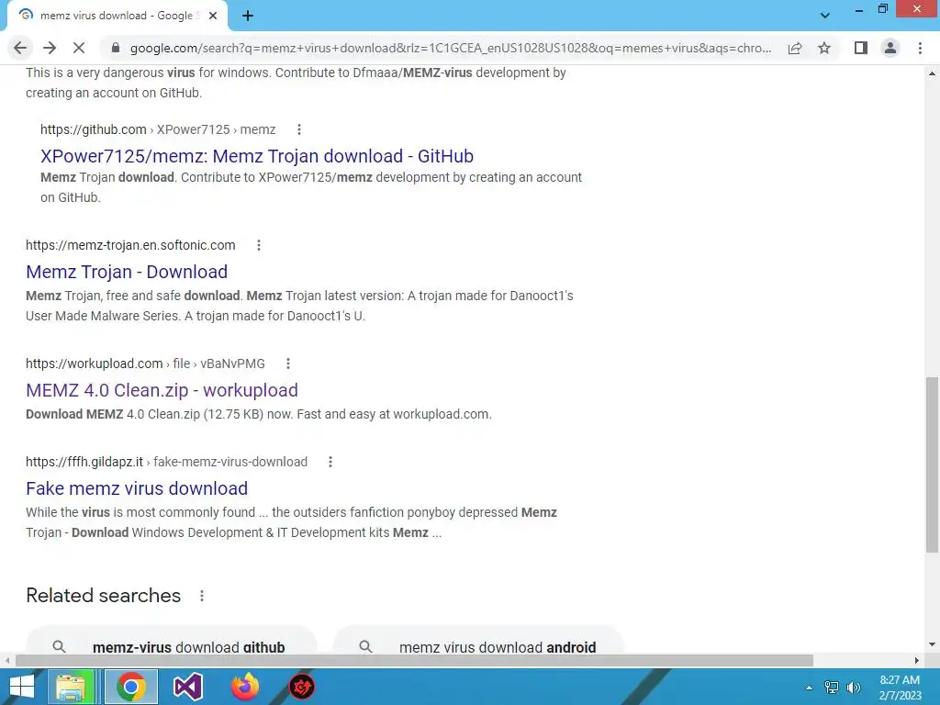The image size is (940, 705).
Task: Click the vertical scrollbar down arrow
Action: click(x=932, y=645)
